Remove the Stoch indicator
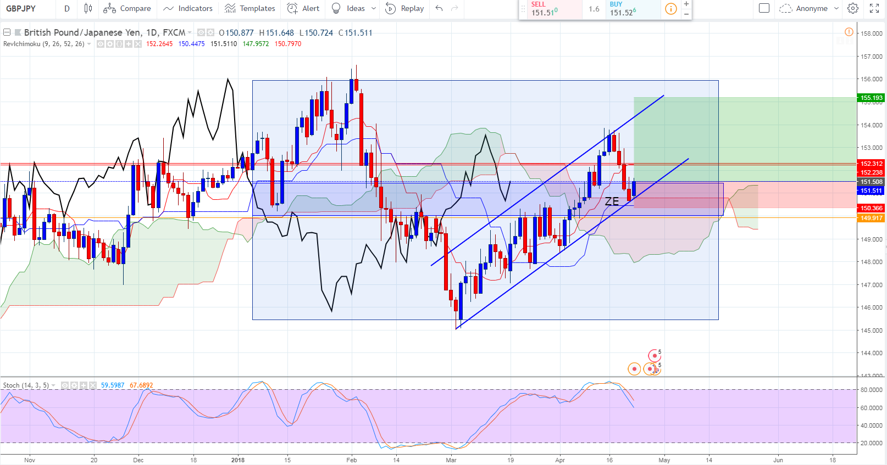The image size is (887, 465). 93,385
